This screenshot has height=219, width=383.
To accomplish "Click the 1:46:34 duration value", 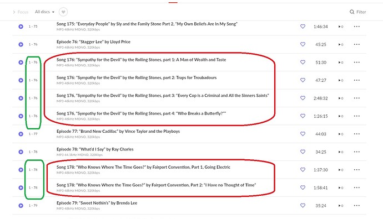I will 321,27.
